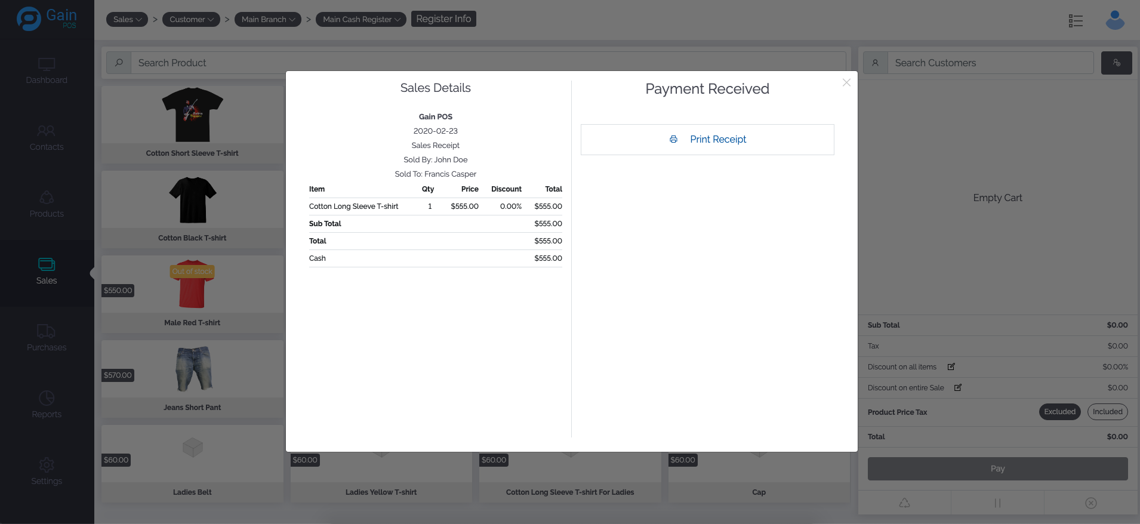Expand the Main Branch dropdown
The height and width of the screenshot is (524, 1140).
click(x=268, y=20)
